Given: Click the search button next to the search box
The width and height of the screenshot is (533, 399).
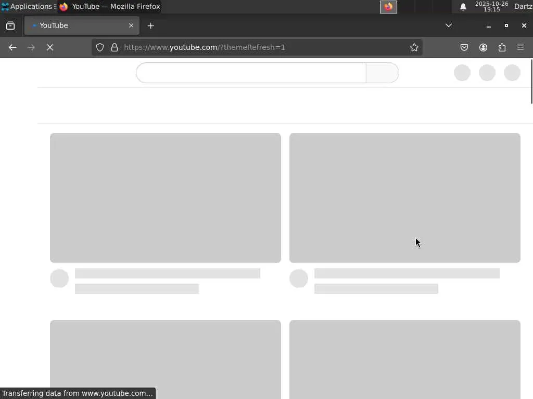Looking at the screenshot, I should tap(383, 73).
